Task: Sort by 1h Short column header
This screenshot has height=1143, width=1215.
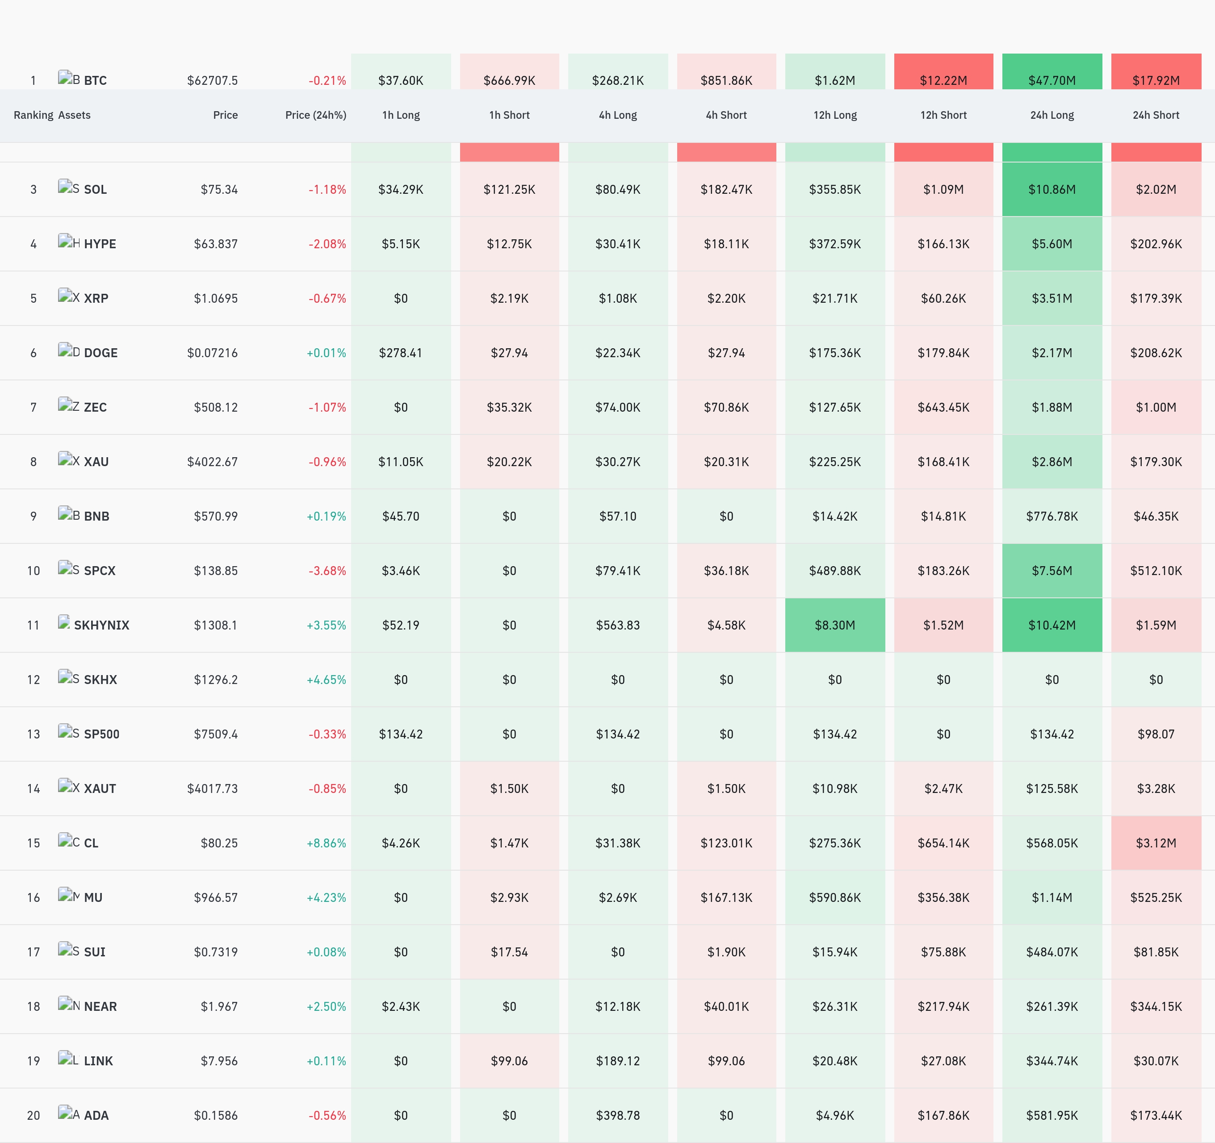Action: 509,115
